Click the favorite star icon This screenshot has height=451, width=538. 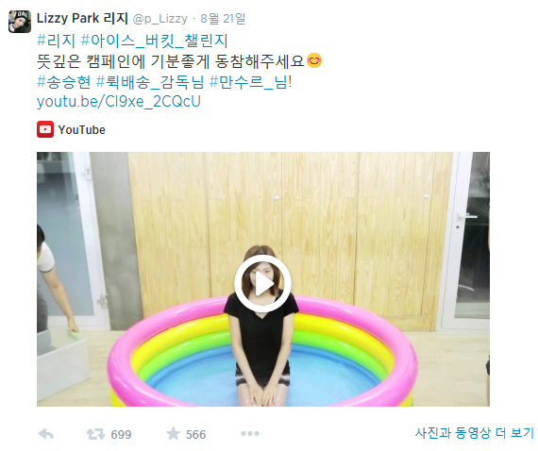tap(174, 433)
